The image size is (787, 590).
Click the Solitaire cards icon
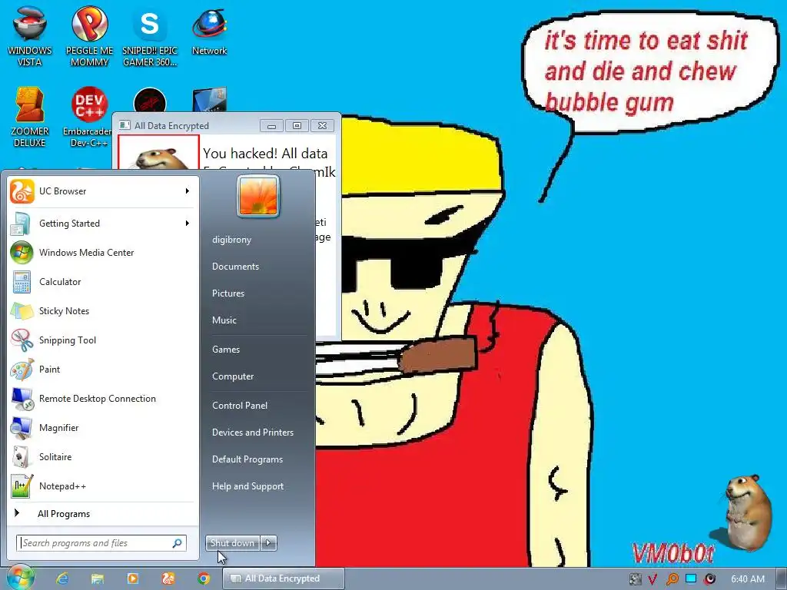[x=22, y=457]
